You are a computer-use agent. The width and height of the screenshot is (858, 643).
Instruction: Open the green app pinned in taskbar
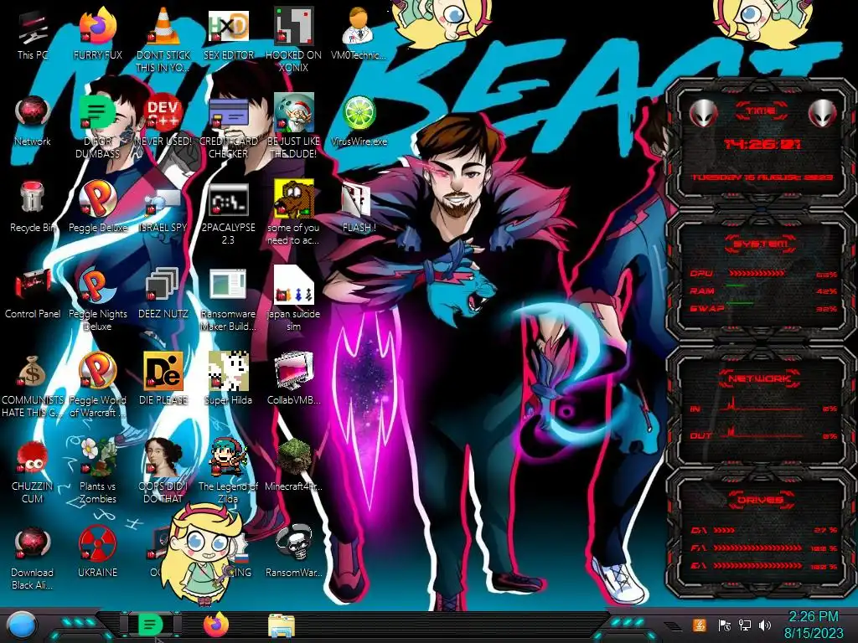(151, 625)
